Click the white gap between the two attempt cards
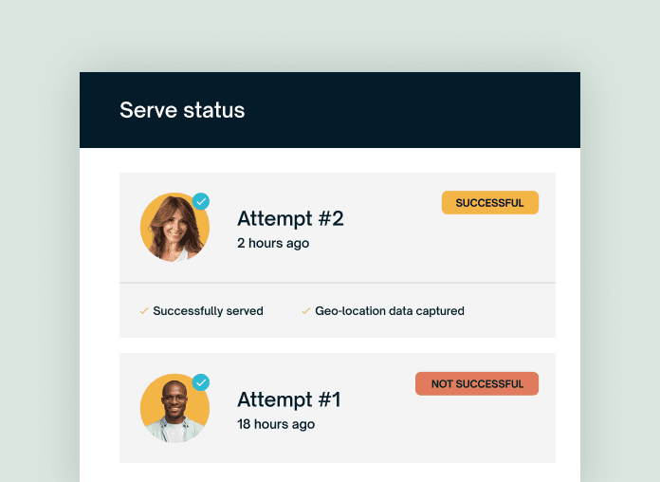 pyautogui.click(x=337, y=345)
